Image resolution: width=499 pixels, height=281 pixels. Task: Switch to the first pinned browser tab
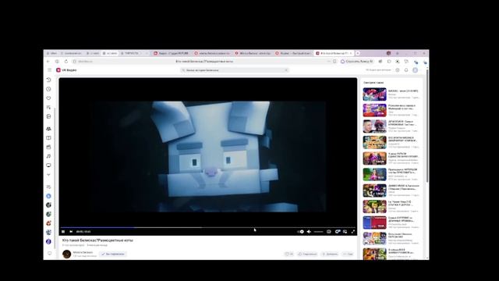(52, 53)
